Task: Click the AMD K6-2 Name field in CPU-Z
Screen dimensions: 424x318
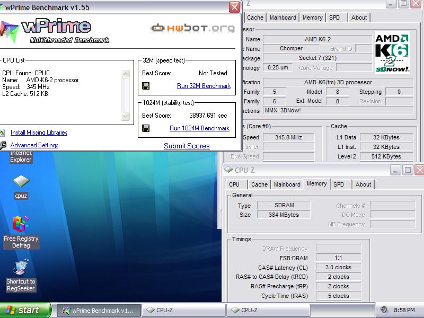Action: tap(317, 39)
